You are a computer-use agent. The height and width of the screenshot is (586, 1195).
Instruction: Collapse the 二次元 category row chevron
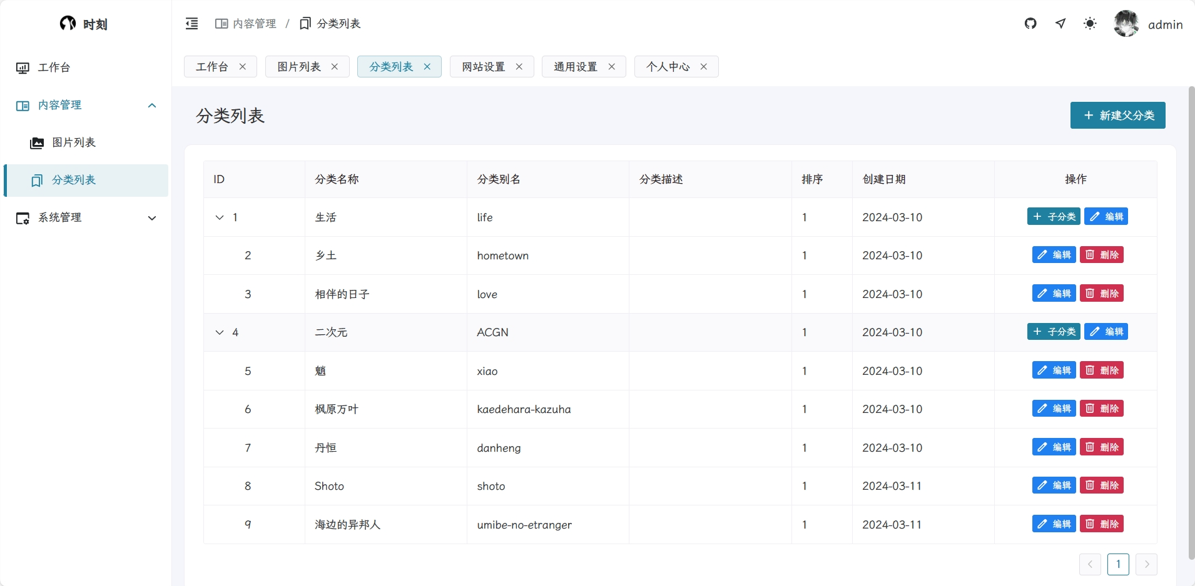pyautogui.click(x=220, y=332)
